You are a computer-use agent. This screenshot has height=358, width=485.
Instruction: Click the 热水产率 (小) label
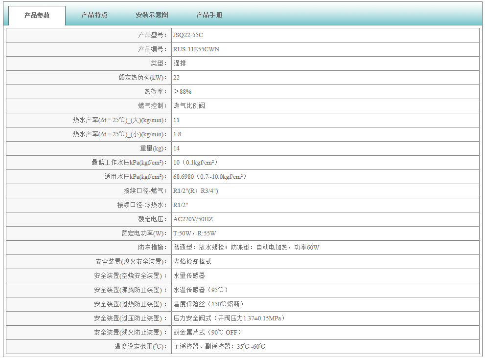(x=120, y=134)
